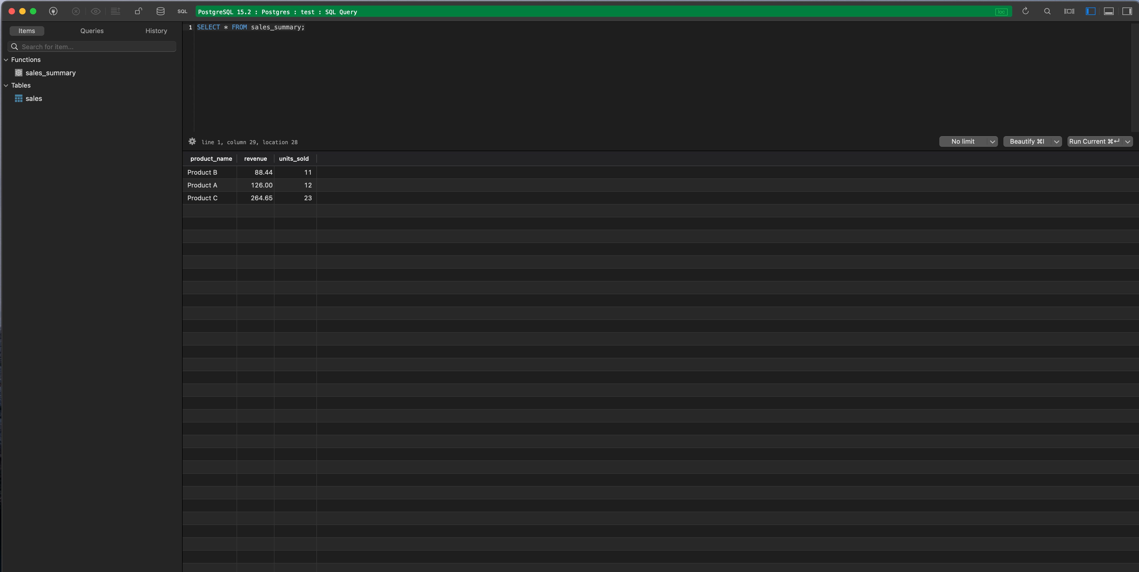Viewport: 1139px width, 572px height.
Task: Sort by product_name column header
Action: coord(211,159)
